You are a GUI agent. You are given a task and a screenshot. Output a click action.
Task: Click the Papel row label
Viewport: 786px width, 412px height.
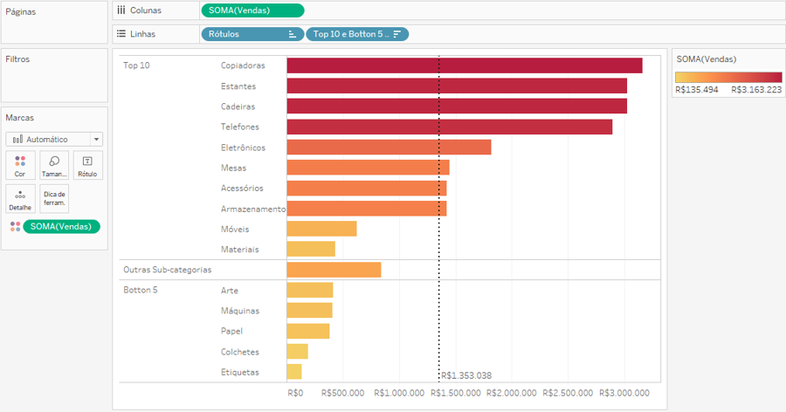pyautogui.click(x=231, y=332)
